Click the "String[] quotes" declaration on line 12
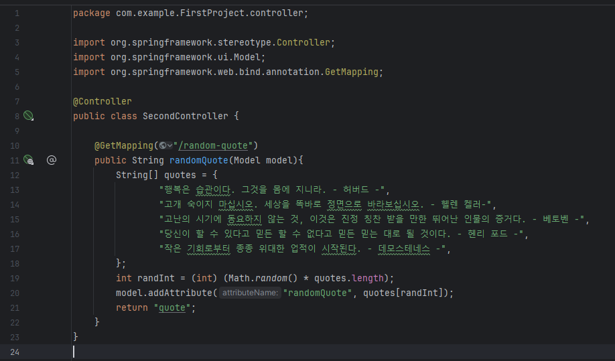615x361 pixels. pos(155,175)
